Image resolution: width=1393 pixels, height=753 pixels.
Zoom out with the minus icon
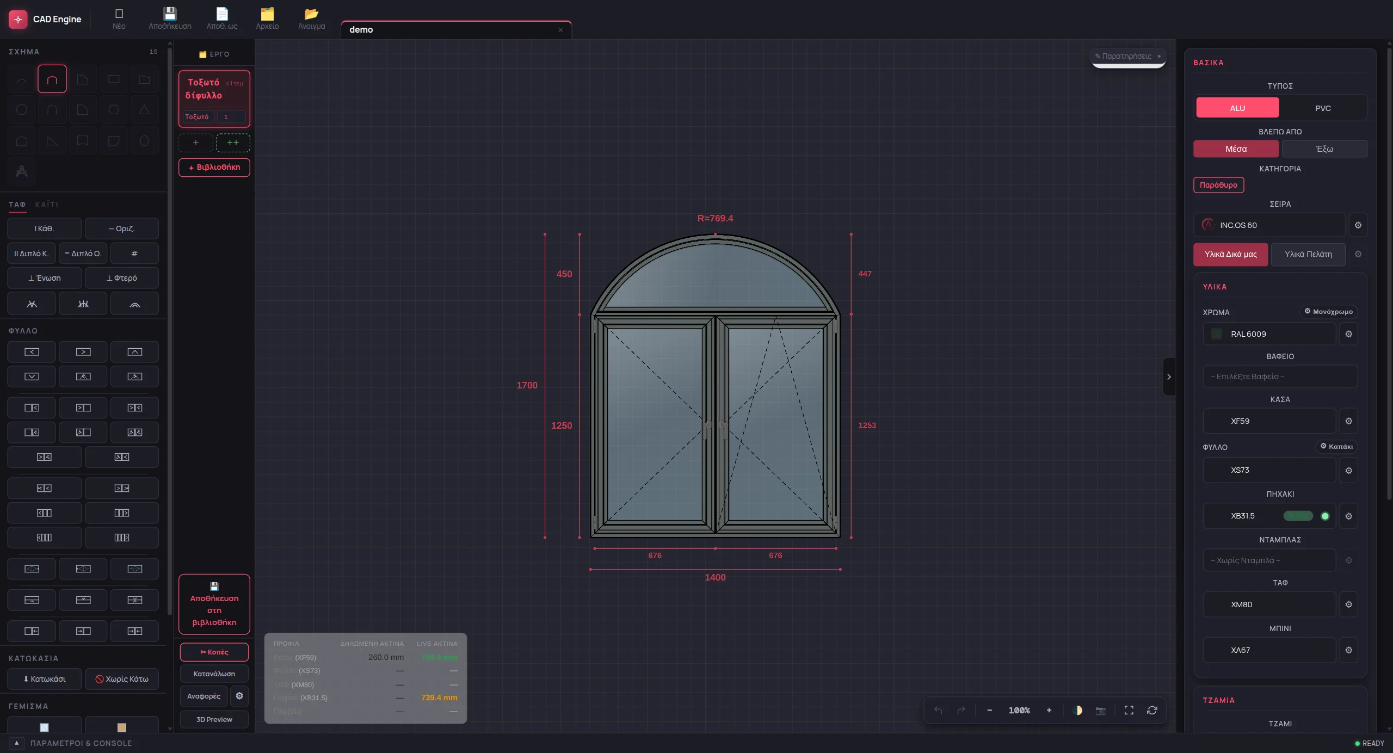tap(990, 711)
